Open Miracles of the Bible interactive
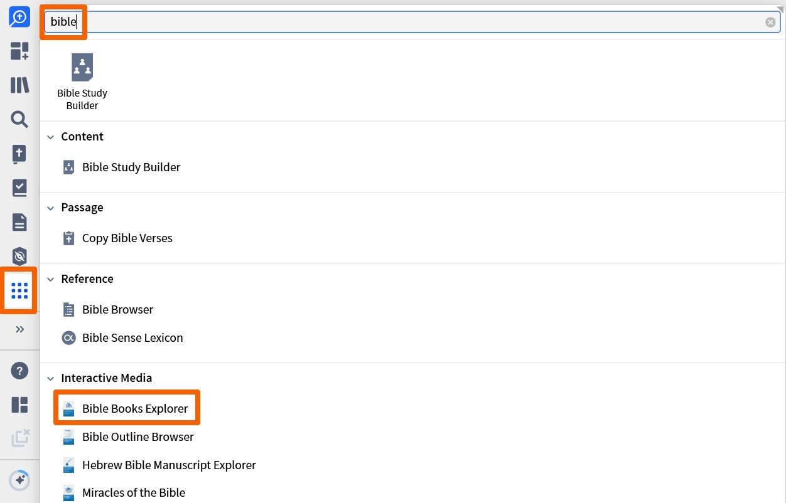Screen dimensions: 786x503 click(x=124, y=493)
